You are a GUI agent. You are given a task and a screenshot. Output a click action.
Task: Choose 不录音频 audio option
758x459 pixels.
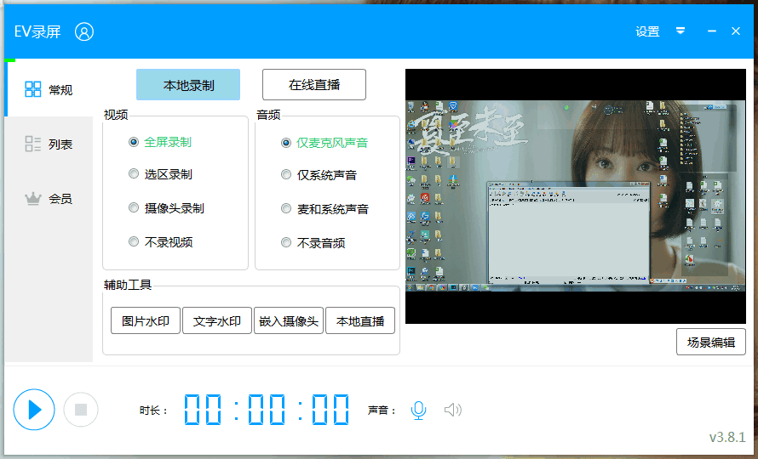313,243
